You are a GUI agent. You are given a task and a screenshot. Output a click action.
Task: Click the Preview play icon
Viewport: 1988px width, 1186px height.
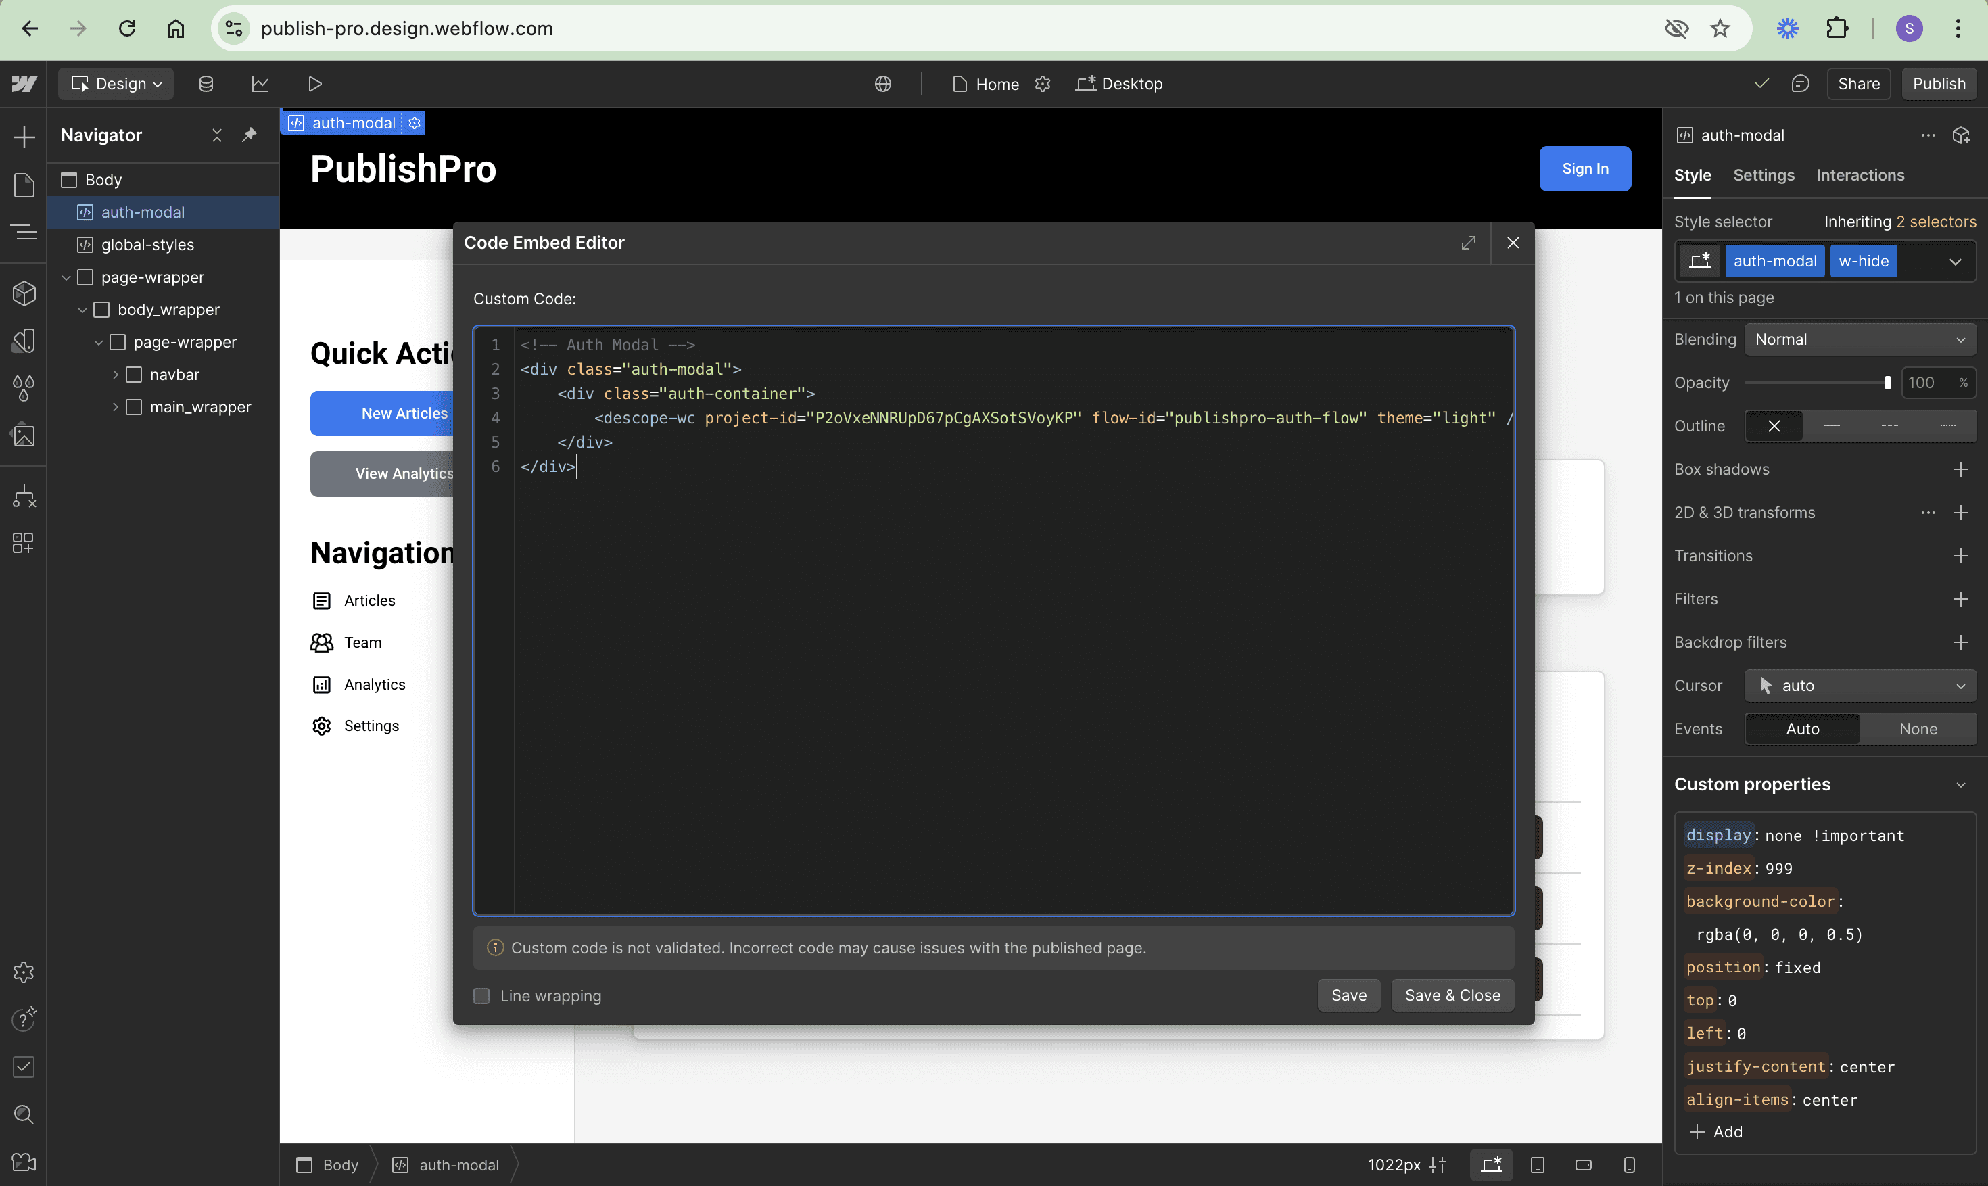coord(315,84)
